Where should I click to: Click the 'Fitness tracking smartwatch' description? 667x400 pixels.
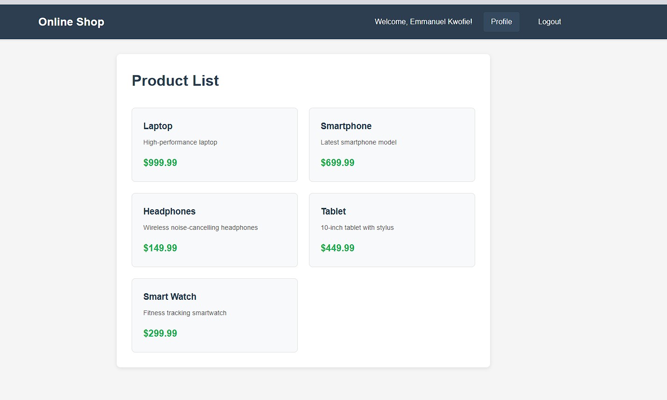[x=185, y=313]
